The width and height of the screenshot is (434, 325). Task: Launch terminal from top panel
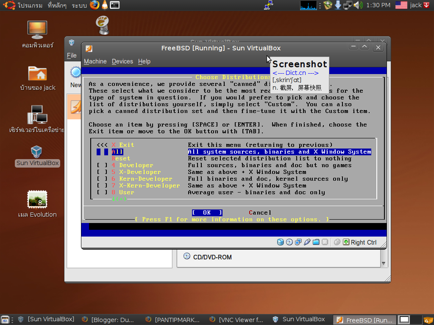[114, 5]
